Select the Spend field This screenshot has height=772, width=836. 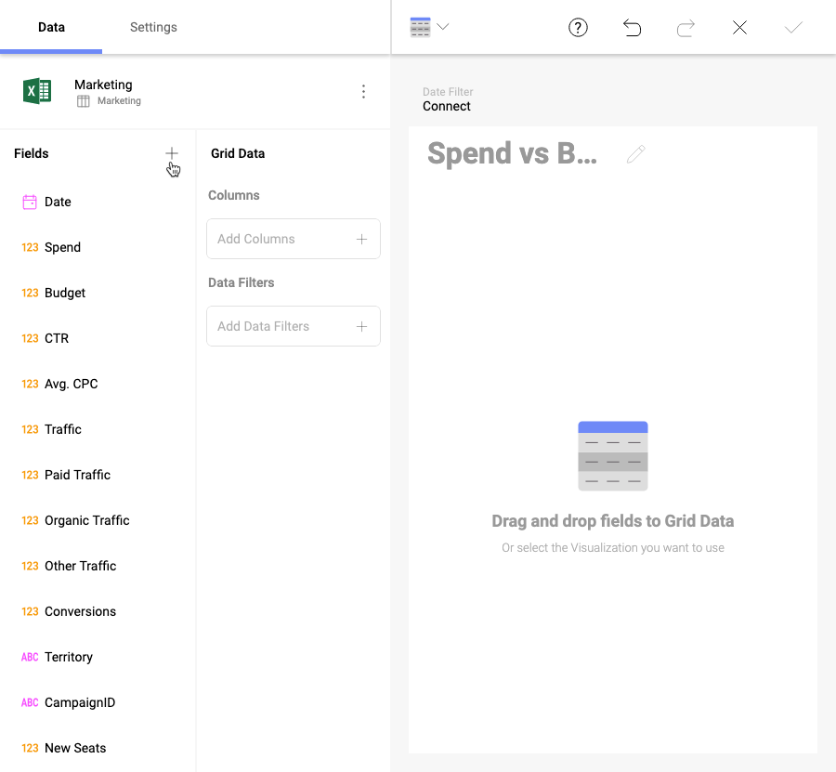coord(62,247)
